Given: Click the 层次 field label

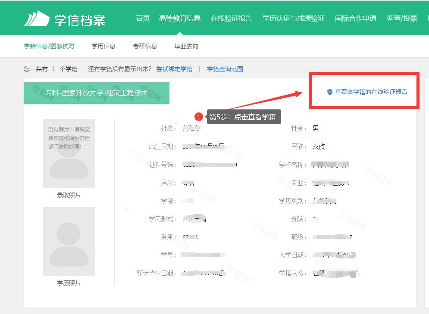Looking at the screenshot, I should (169, 183).
